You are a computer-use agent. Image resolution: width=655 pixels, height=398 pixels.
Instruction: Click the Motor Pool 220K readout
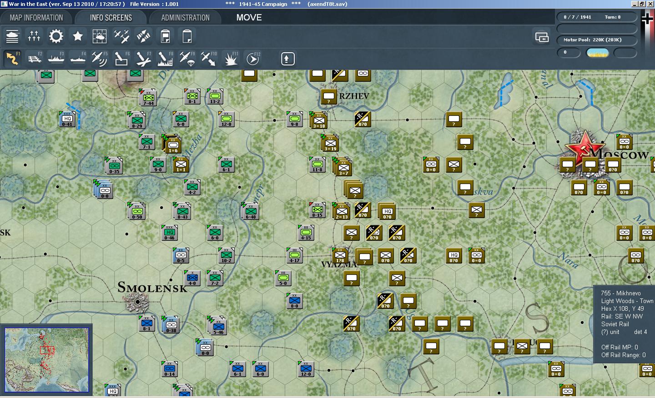tap(592, 40)
